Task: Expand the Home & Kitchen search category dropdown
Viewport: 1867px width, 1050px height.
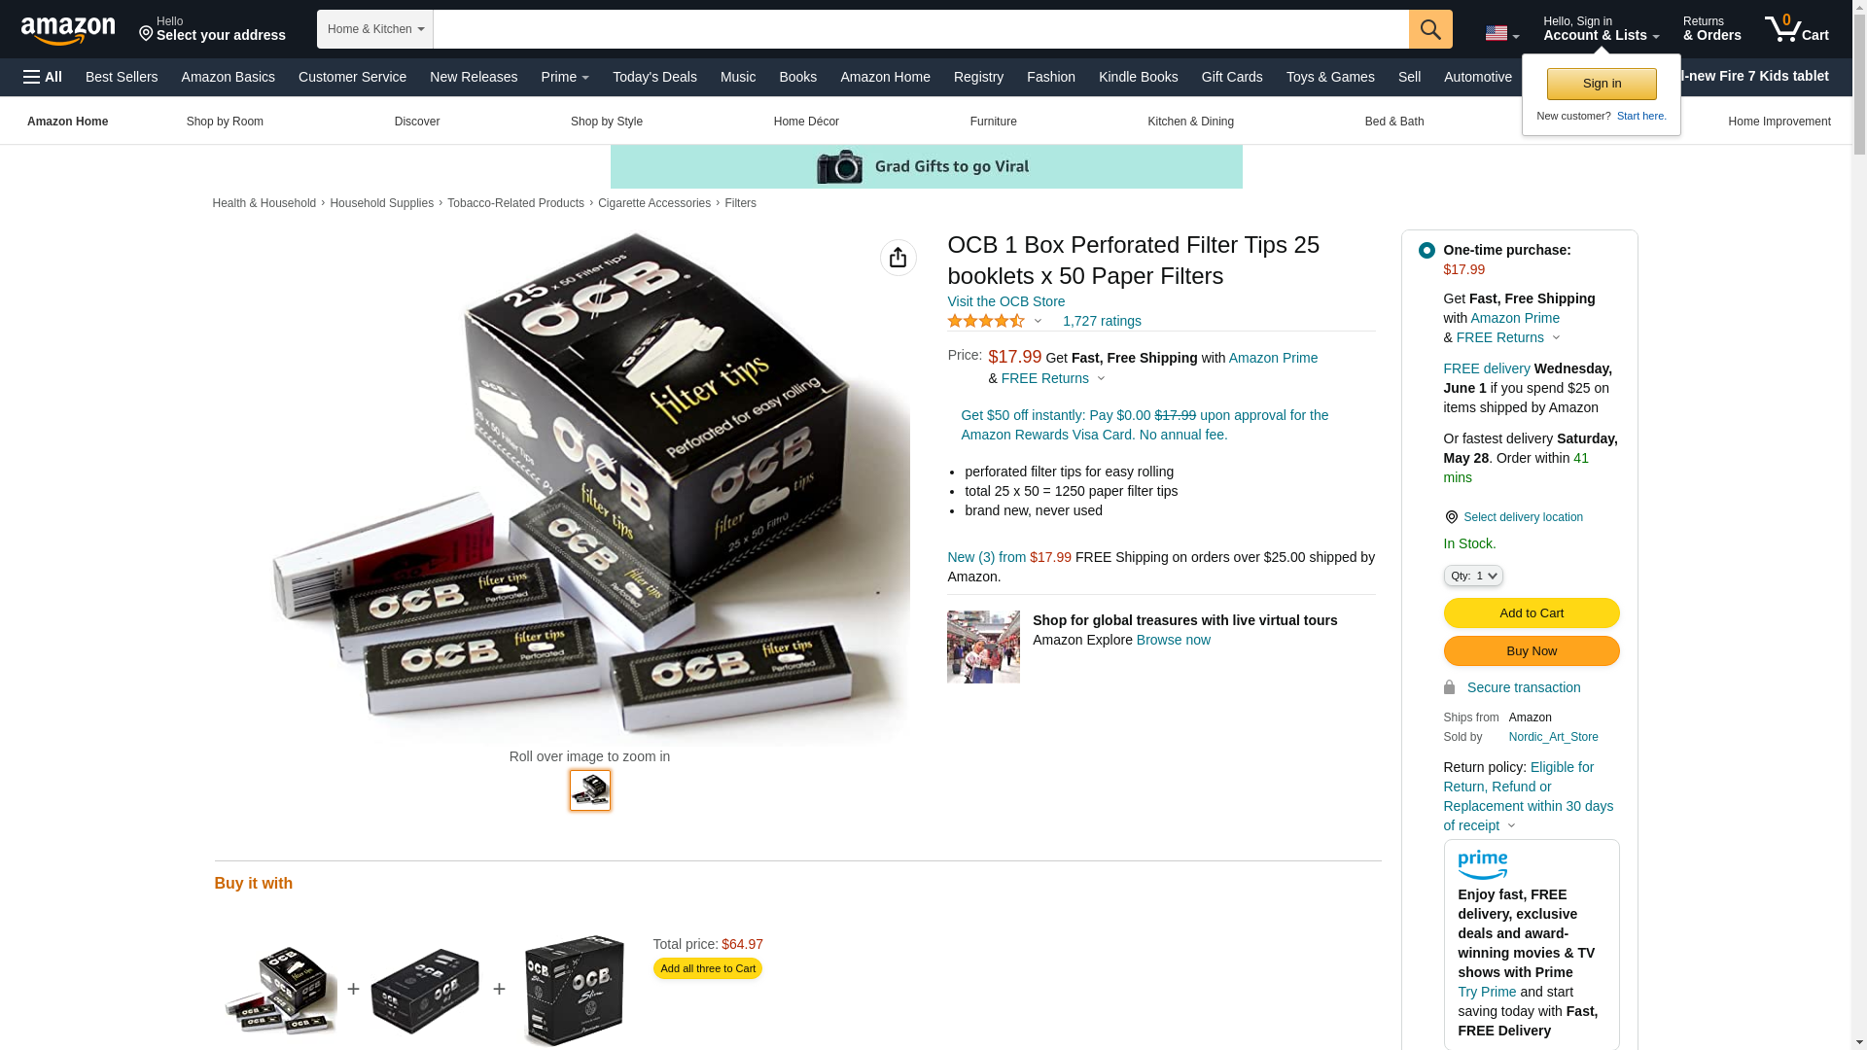Action: tap(375, 29)
